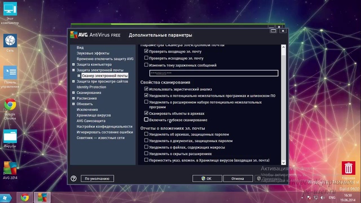Expand the Сканирования tree node
Image resolution: width=361 pixels, height=203 pixels.
(x=73, y=92)
